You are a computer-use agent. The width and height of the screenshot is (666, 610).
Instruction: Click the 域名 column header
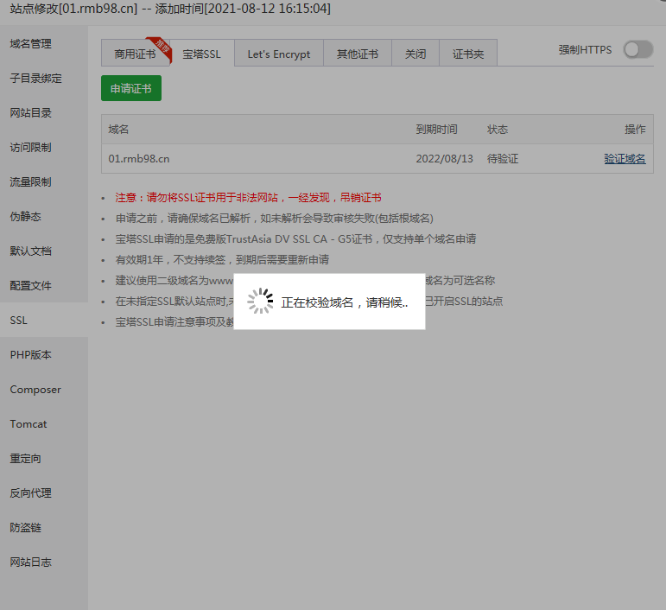pos(118,129)
